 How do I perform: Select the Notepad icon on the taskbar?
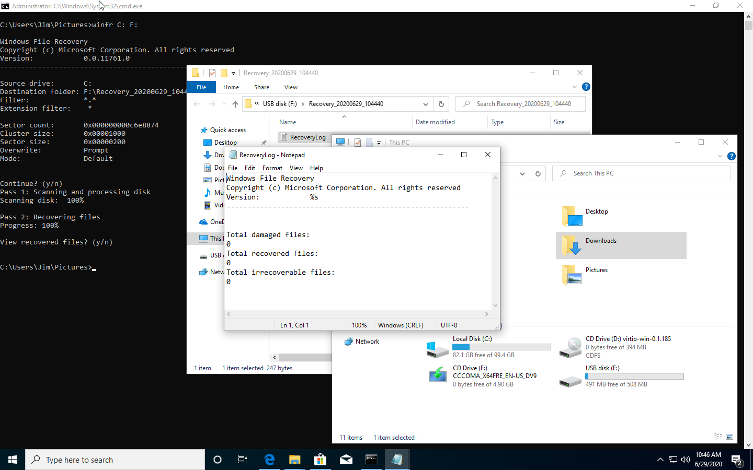(397, 460)
